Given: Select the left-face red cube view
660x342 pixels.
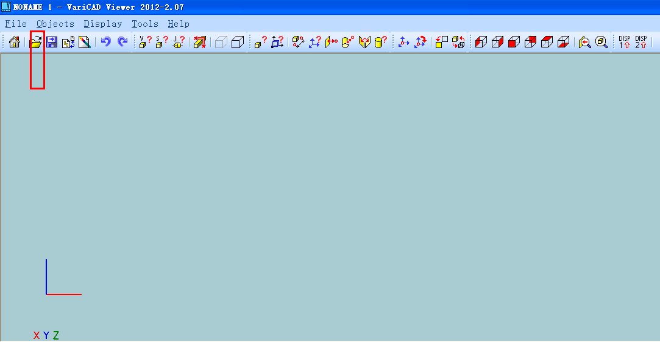Looking at the screenshot, I should [481, 42].
